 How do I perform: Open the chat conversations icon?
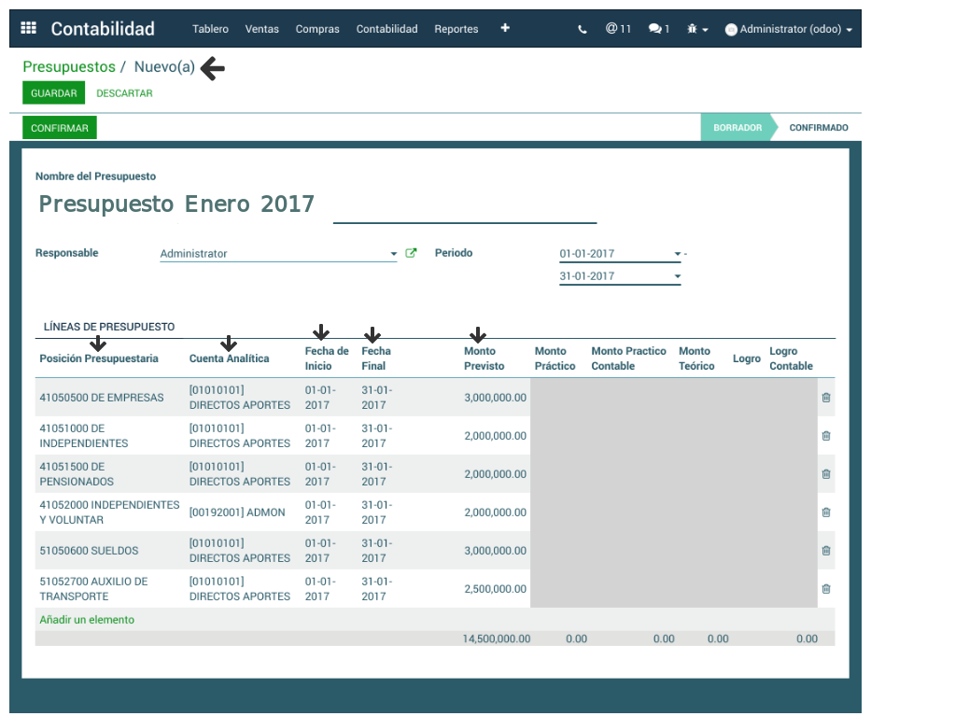pos(659,29)
